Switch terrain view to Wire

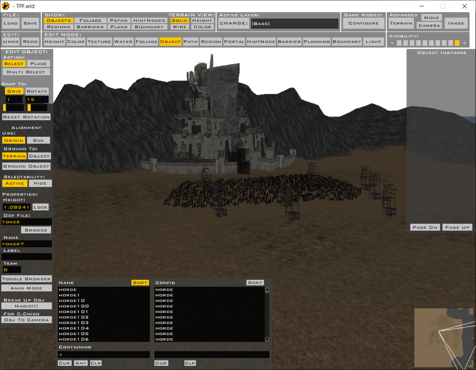[x=180, y=27]
